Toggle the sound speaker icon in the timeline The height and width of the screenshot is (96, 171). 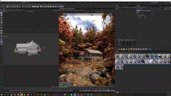pyautogui.click(x=112, y=91)
